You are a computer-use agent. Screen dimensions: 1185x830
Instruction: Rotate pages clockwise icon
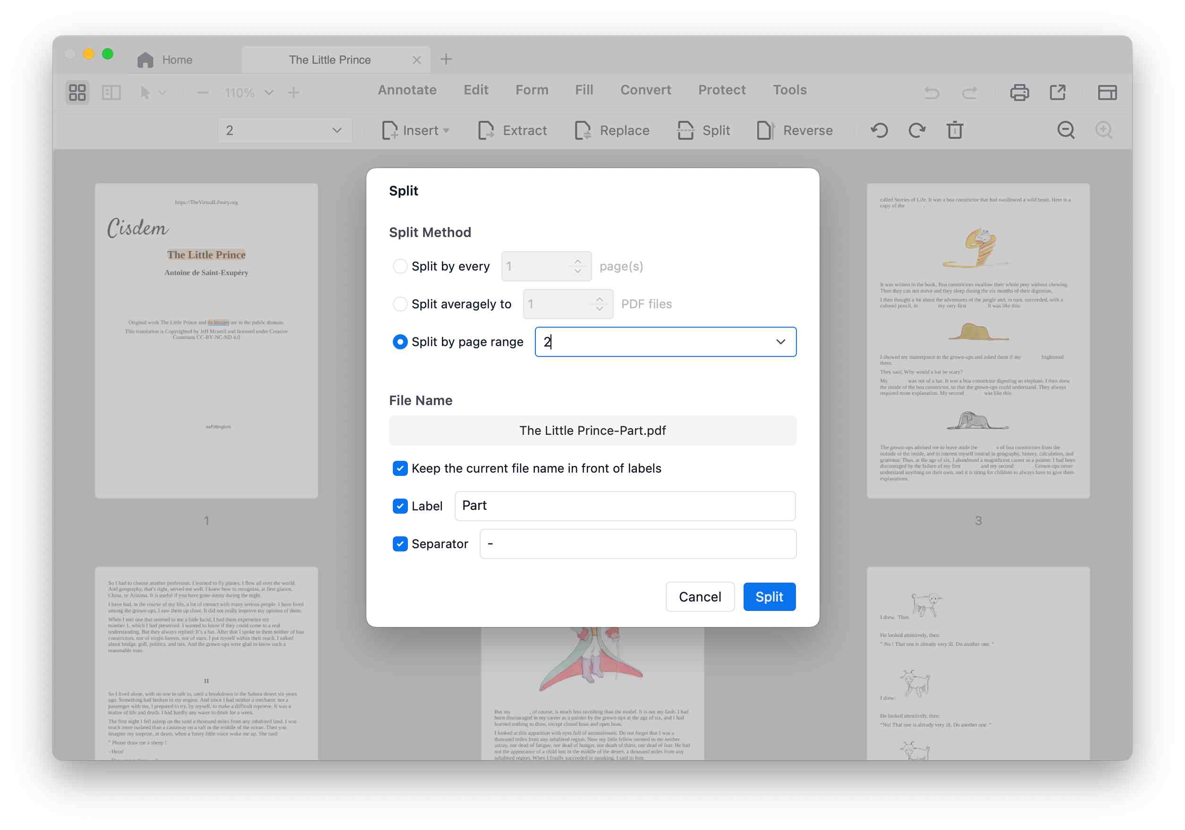pos(917,130)
